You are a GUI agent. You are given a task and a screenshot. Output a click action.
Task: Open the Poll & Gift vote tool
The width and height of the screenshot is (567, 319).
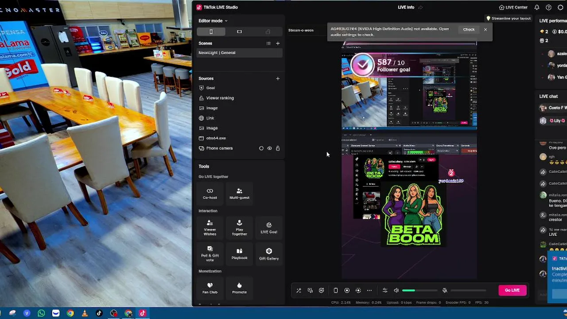[x=210, y=253]
